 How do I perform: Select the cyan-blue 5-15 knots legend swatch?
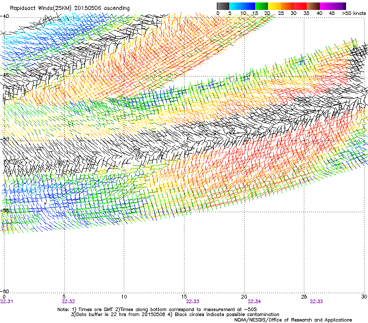242,6
